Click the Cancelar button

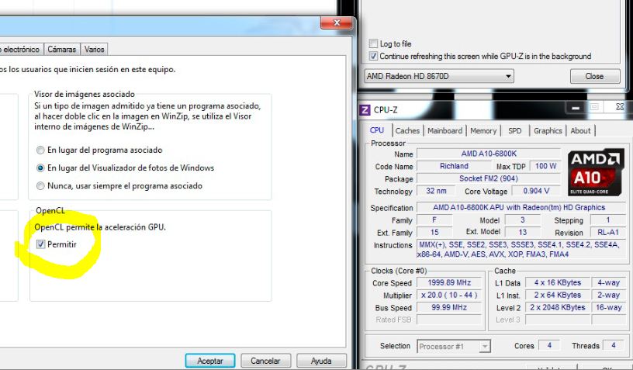265,361
